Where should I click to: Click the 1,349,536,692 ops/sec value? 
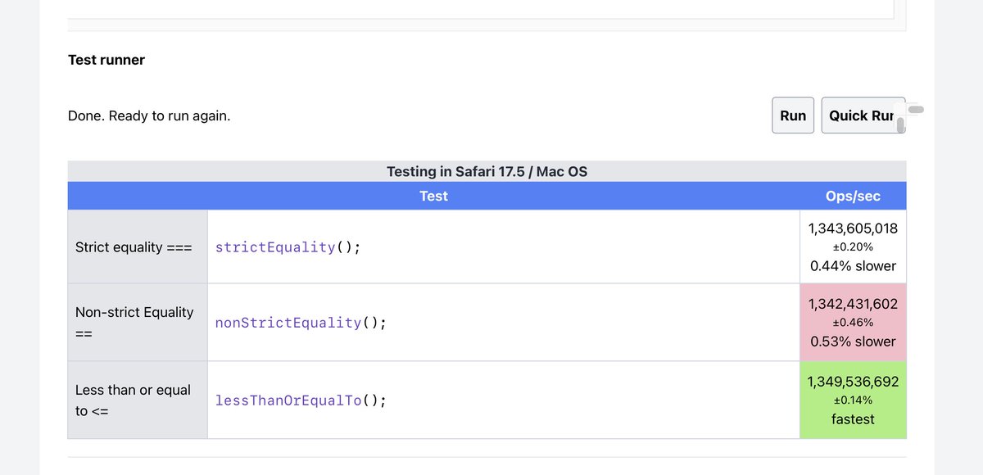[853, 382]
